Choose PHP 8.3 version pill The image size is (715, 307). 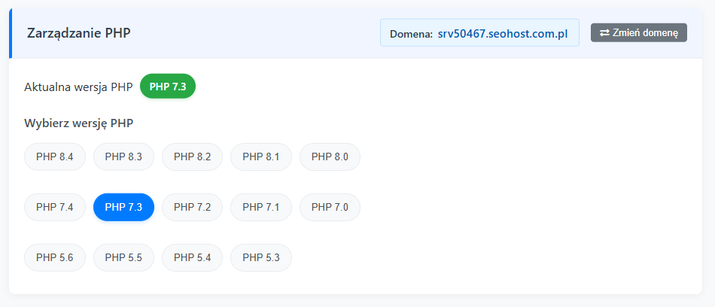point(123,157)
